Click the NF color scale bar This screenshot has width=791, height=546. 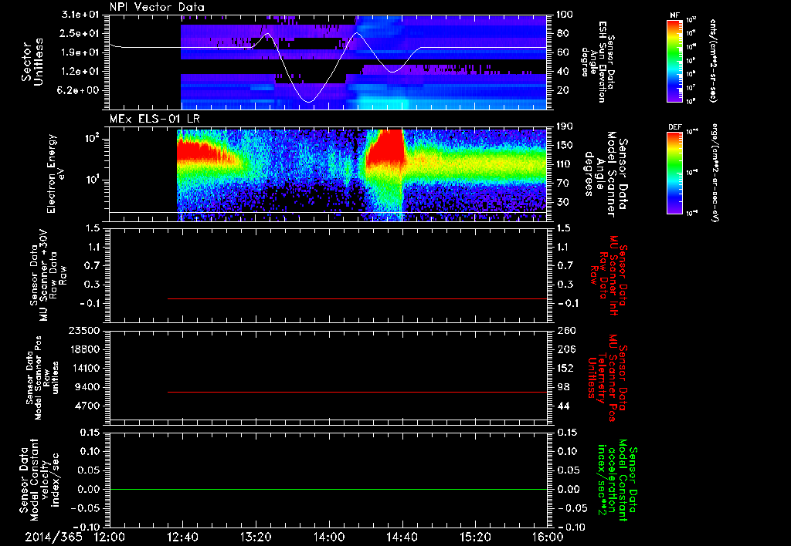tap(675, 61)
